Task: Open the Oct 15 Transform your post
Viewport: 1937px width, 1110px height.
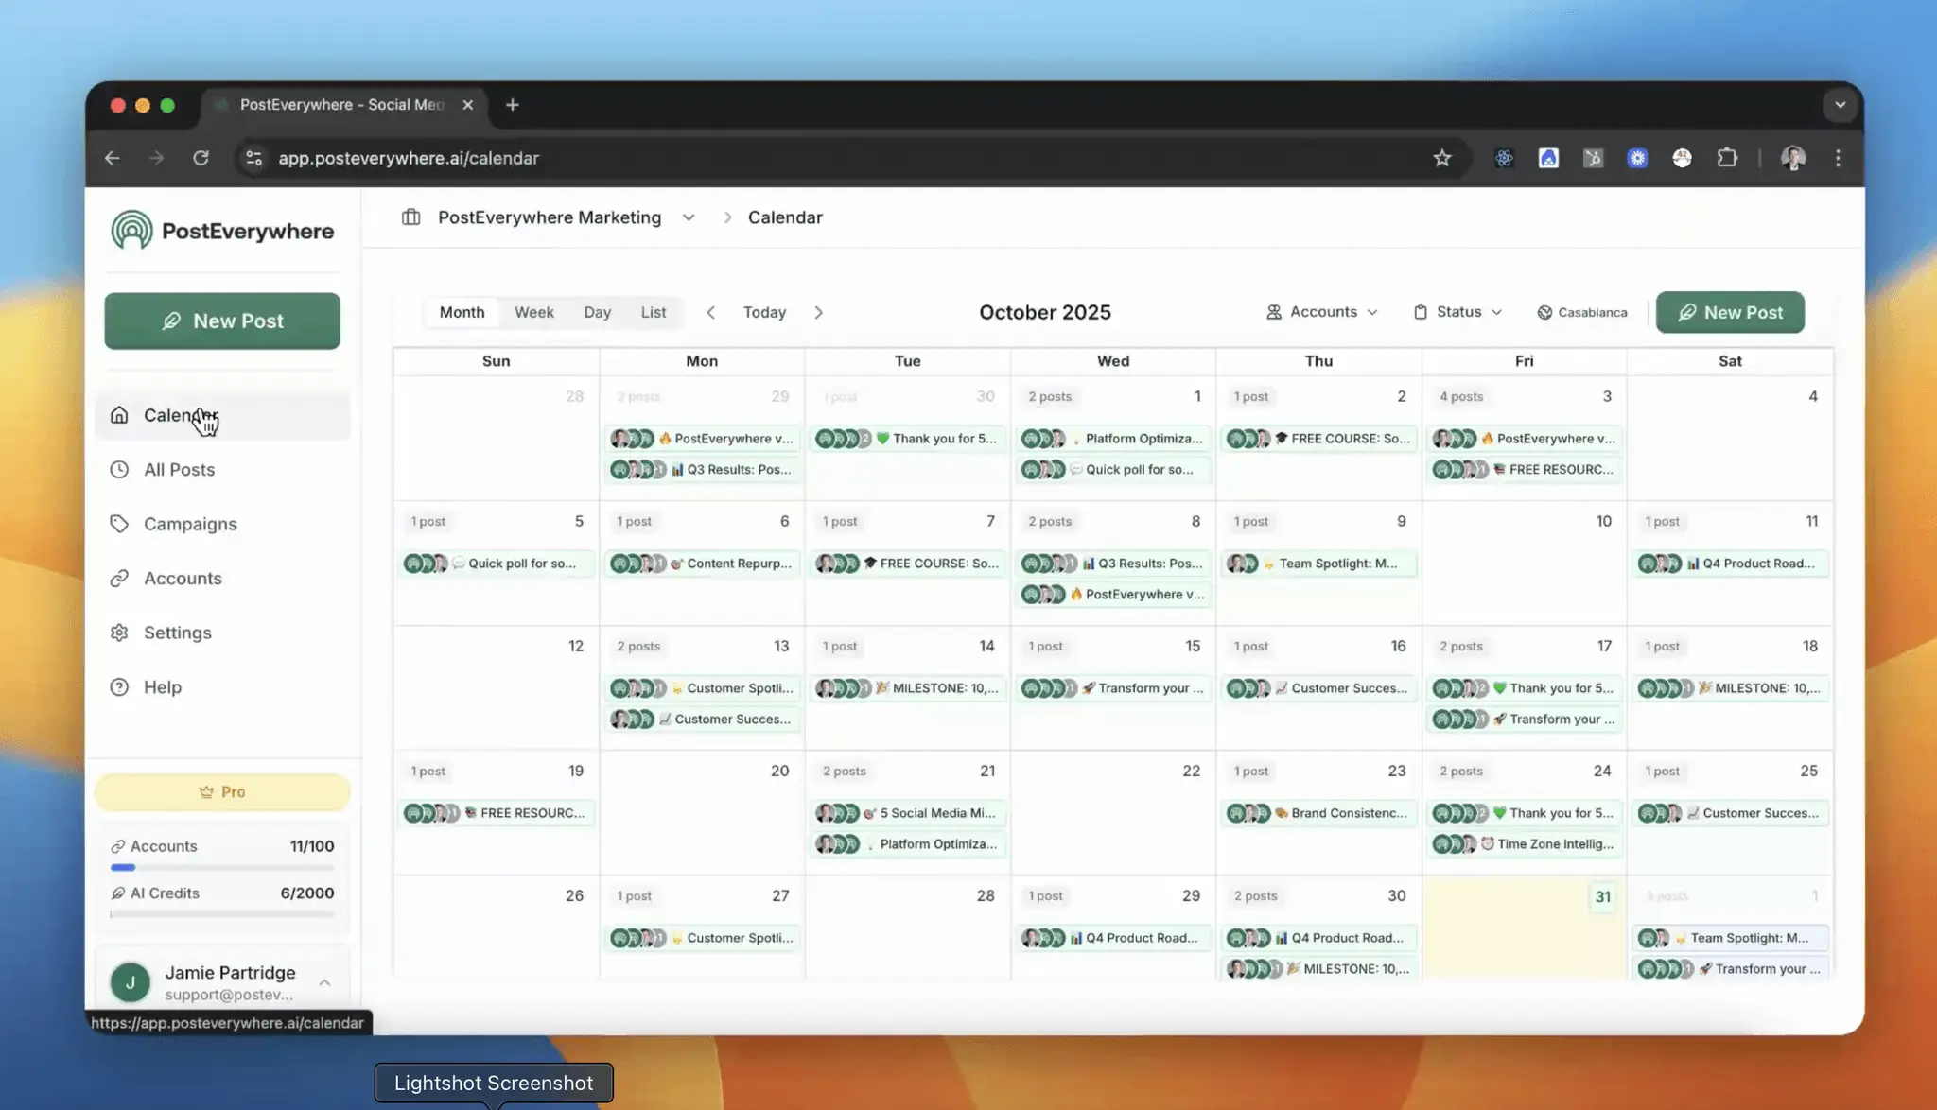Action: (1113, 688)
